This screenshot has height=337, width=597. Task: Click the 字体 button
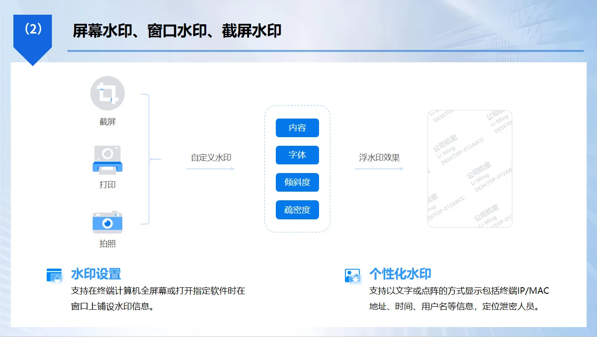click(x=297, y=155)
